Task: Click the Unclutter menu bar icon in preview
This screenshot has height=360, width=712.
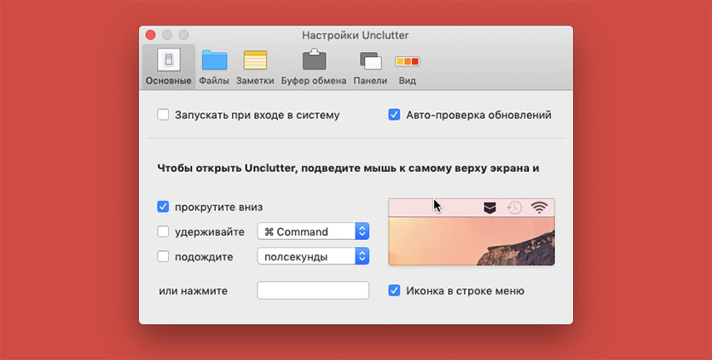Action: (x=489, y=207)
